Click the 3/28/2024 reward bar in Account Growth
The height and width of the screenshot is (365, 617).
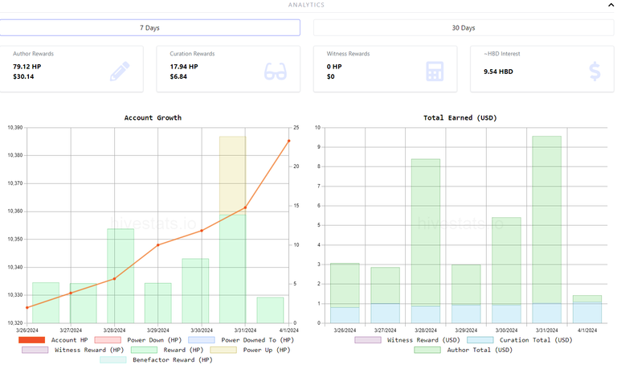click(x=121, y=276)
